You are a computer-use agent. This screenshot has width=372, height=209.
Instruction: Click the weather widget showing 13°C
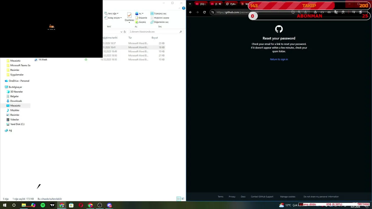point(288,205)
